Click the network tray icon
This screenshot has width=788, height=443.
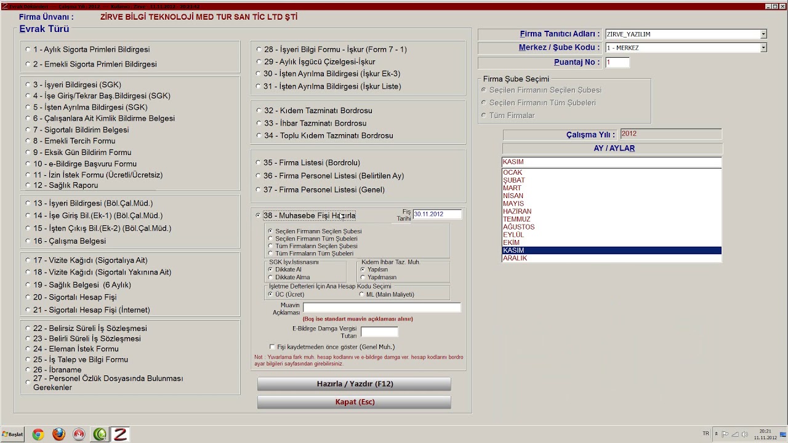[734, 434]
